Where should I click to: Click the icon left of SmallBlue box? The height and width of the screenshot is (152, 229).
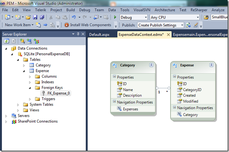point(206,17)
